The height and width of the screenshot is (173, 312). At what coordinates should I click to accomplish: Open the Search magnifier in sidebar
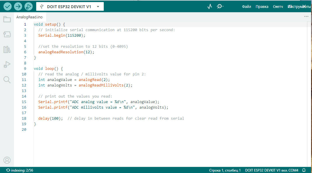pos(7,80)
